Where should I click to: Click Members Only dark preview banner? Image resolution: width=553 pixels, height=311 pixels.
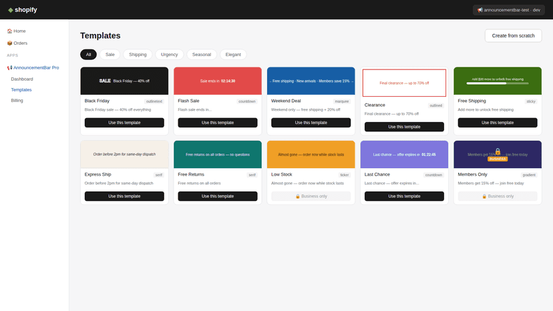(498, 154)
